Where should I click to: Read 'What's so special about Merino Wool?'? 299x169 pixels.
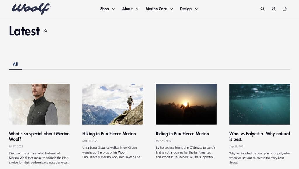[39, 136]
